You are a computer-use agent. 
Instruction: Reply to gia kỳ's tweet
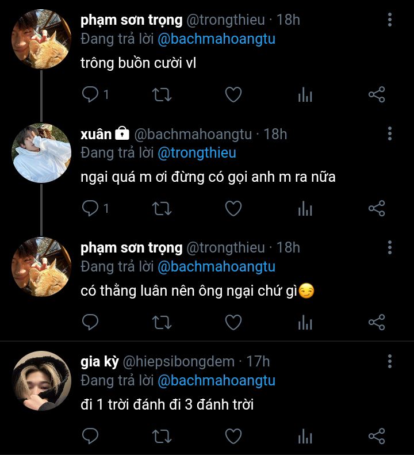90,436
